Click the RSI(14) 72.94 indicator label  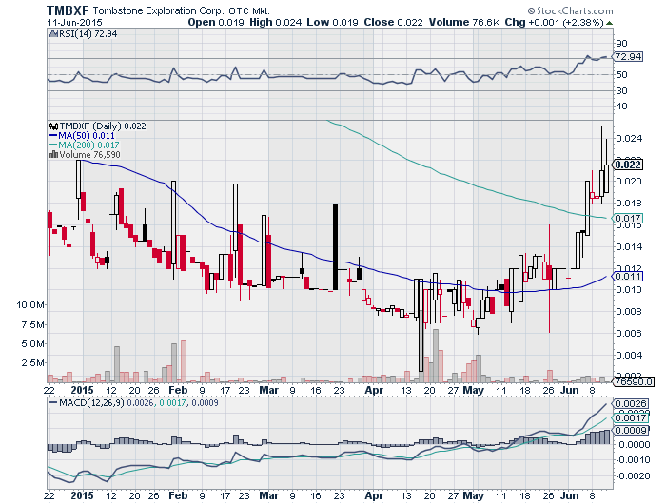(x=88, y=34)
